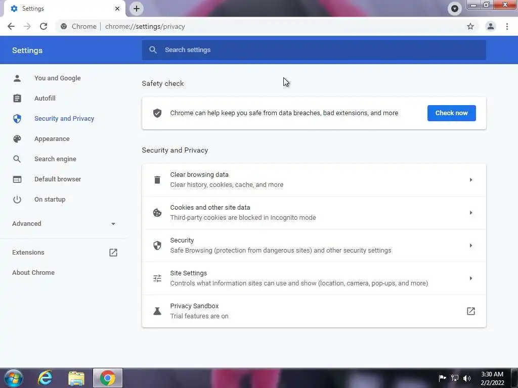Open the Security row arrow
This screenshot has width=518, height=388.
pos(471,246)
